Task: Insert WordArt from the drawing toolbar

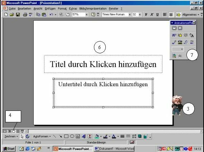Action: tap(84, 136)
